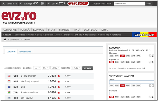Screen dimensions: 158x101
Task: Open the Camera foto section link
Action: [104, 35]
